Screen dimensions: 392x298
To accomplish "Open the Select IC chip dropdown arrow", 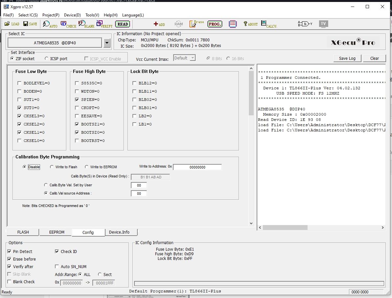I will 107,43.
